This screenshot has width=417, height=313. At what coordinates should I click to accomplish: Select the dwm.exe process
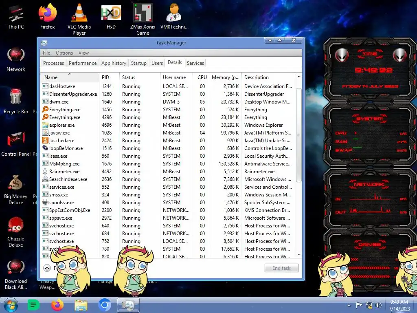[167, 101]
